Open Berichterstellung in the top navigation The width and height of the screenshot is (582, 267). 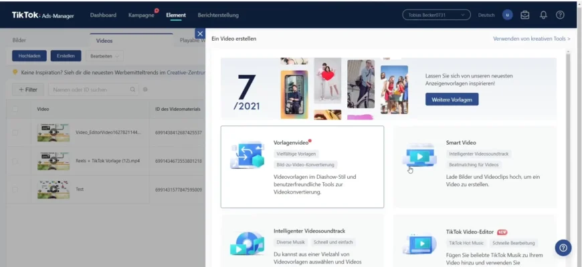(218, 15)
